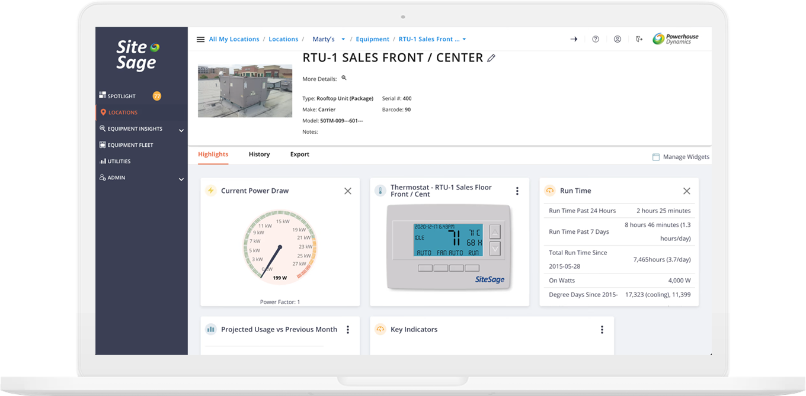Click the thermostat LCD display
Screen dimensions: 806x396
(448, 240)
